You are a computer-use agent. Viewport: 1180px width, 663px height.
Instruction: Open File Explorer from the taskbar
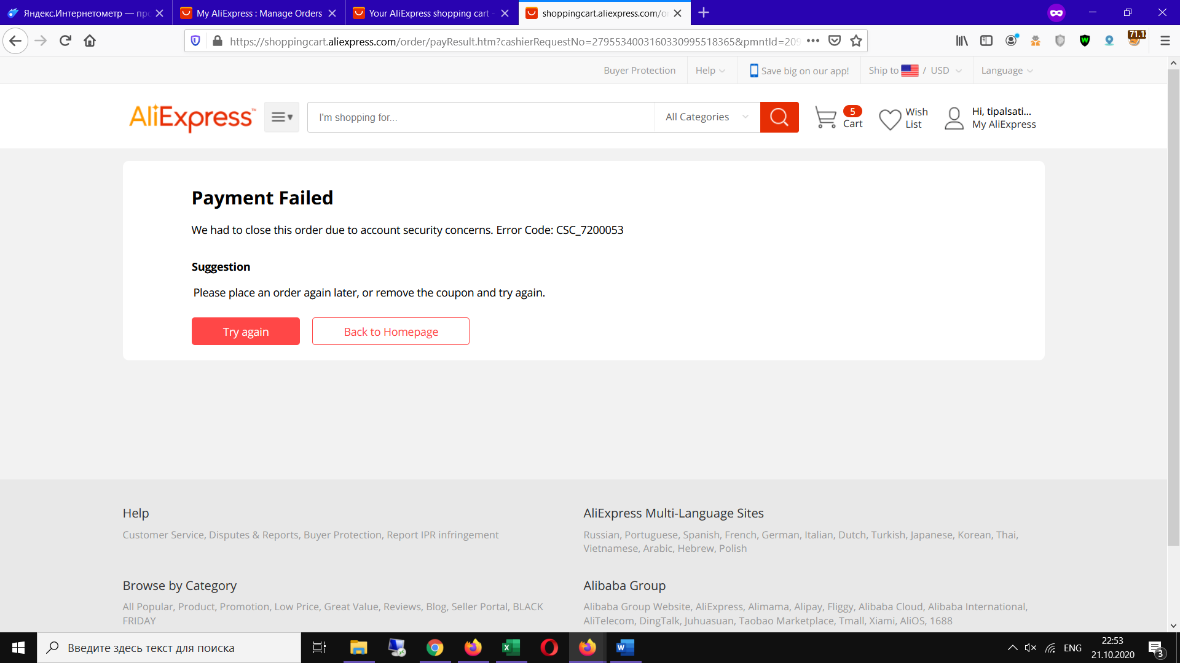coord(359,648)
